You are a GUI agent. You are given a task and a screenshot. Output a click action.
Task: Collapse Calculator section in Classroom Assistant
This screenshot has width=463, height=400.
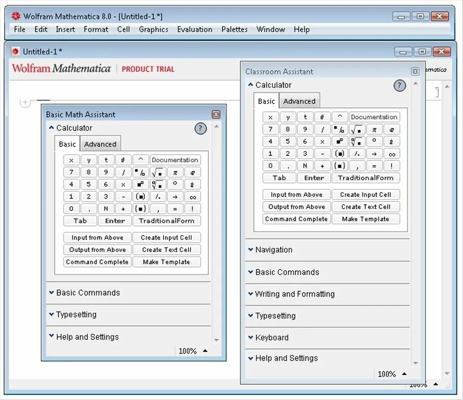tap(251, 85)
